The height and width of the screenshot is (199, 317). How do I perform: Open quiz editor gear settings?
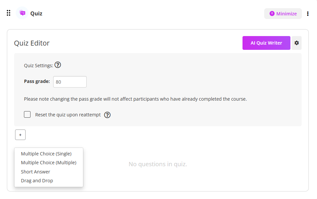(296, 43)
